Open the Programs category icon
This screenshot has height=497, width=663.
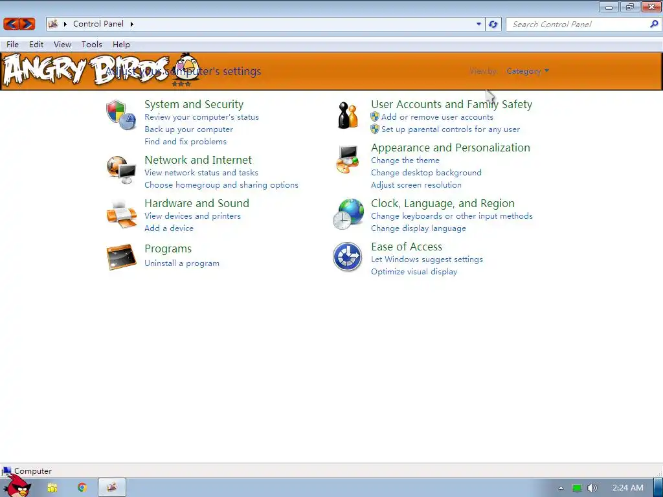121,256
